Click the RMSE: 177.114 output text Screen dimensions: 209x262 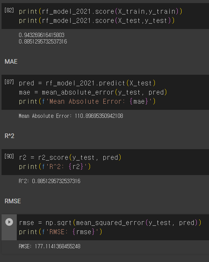(x=50, y=246)
